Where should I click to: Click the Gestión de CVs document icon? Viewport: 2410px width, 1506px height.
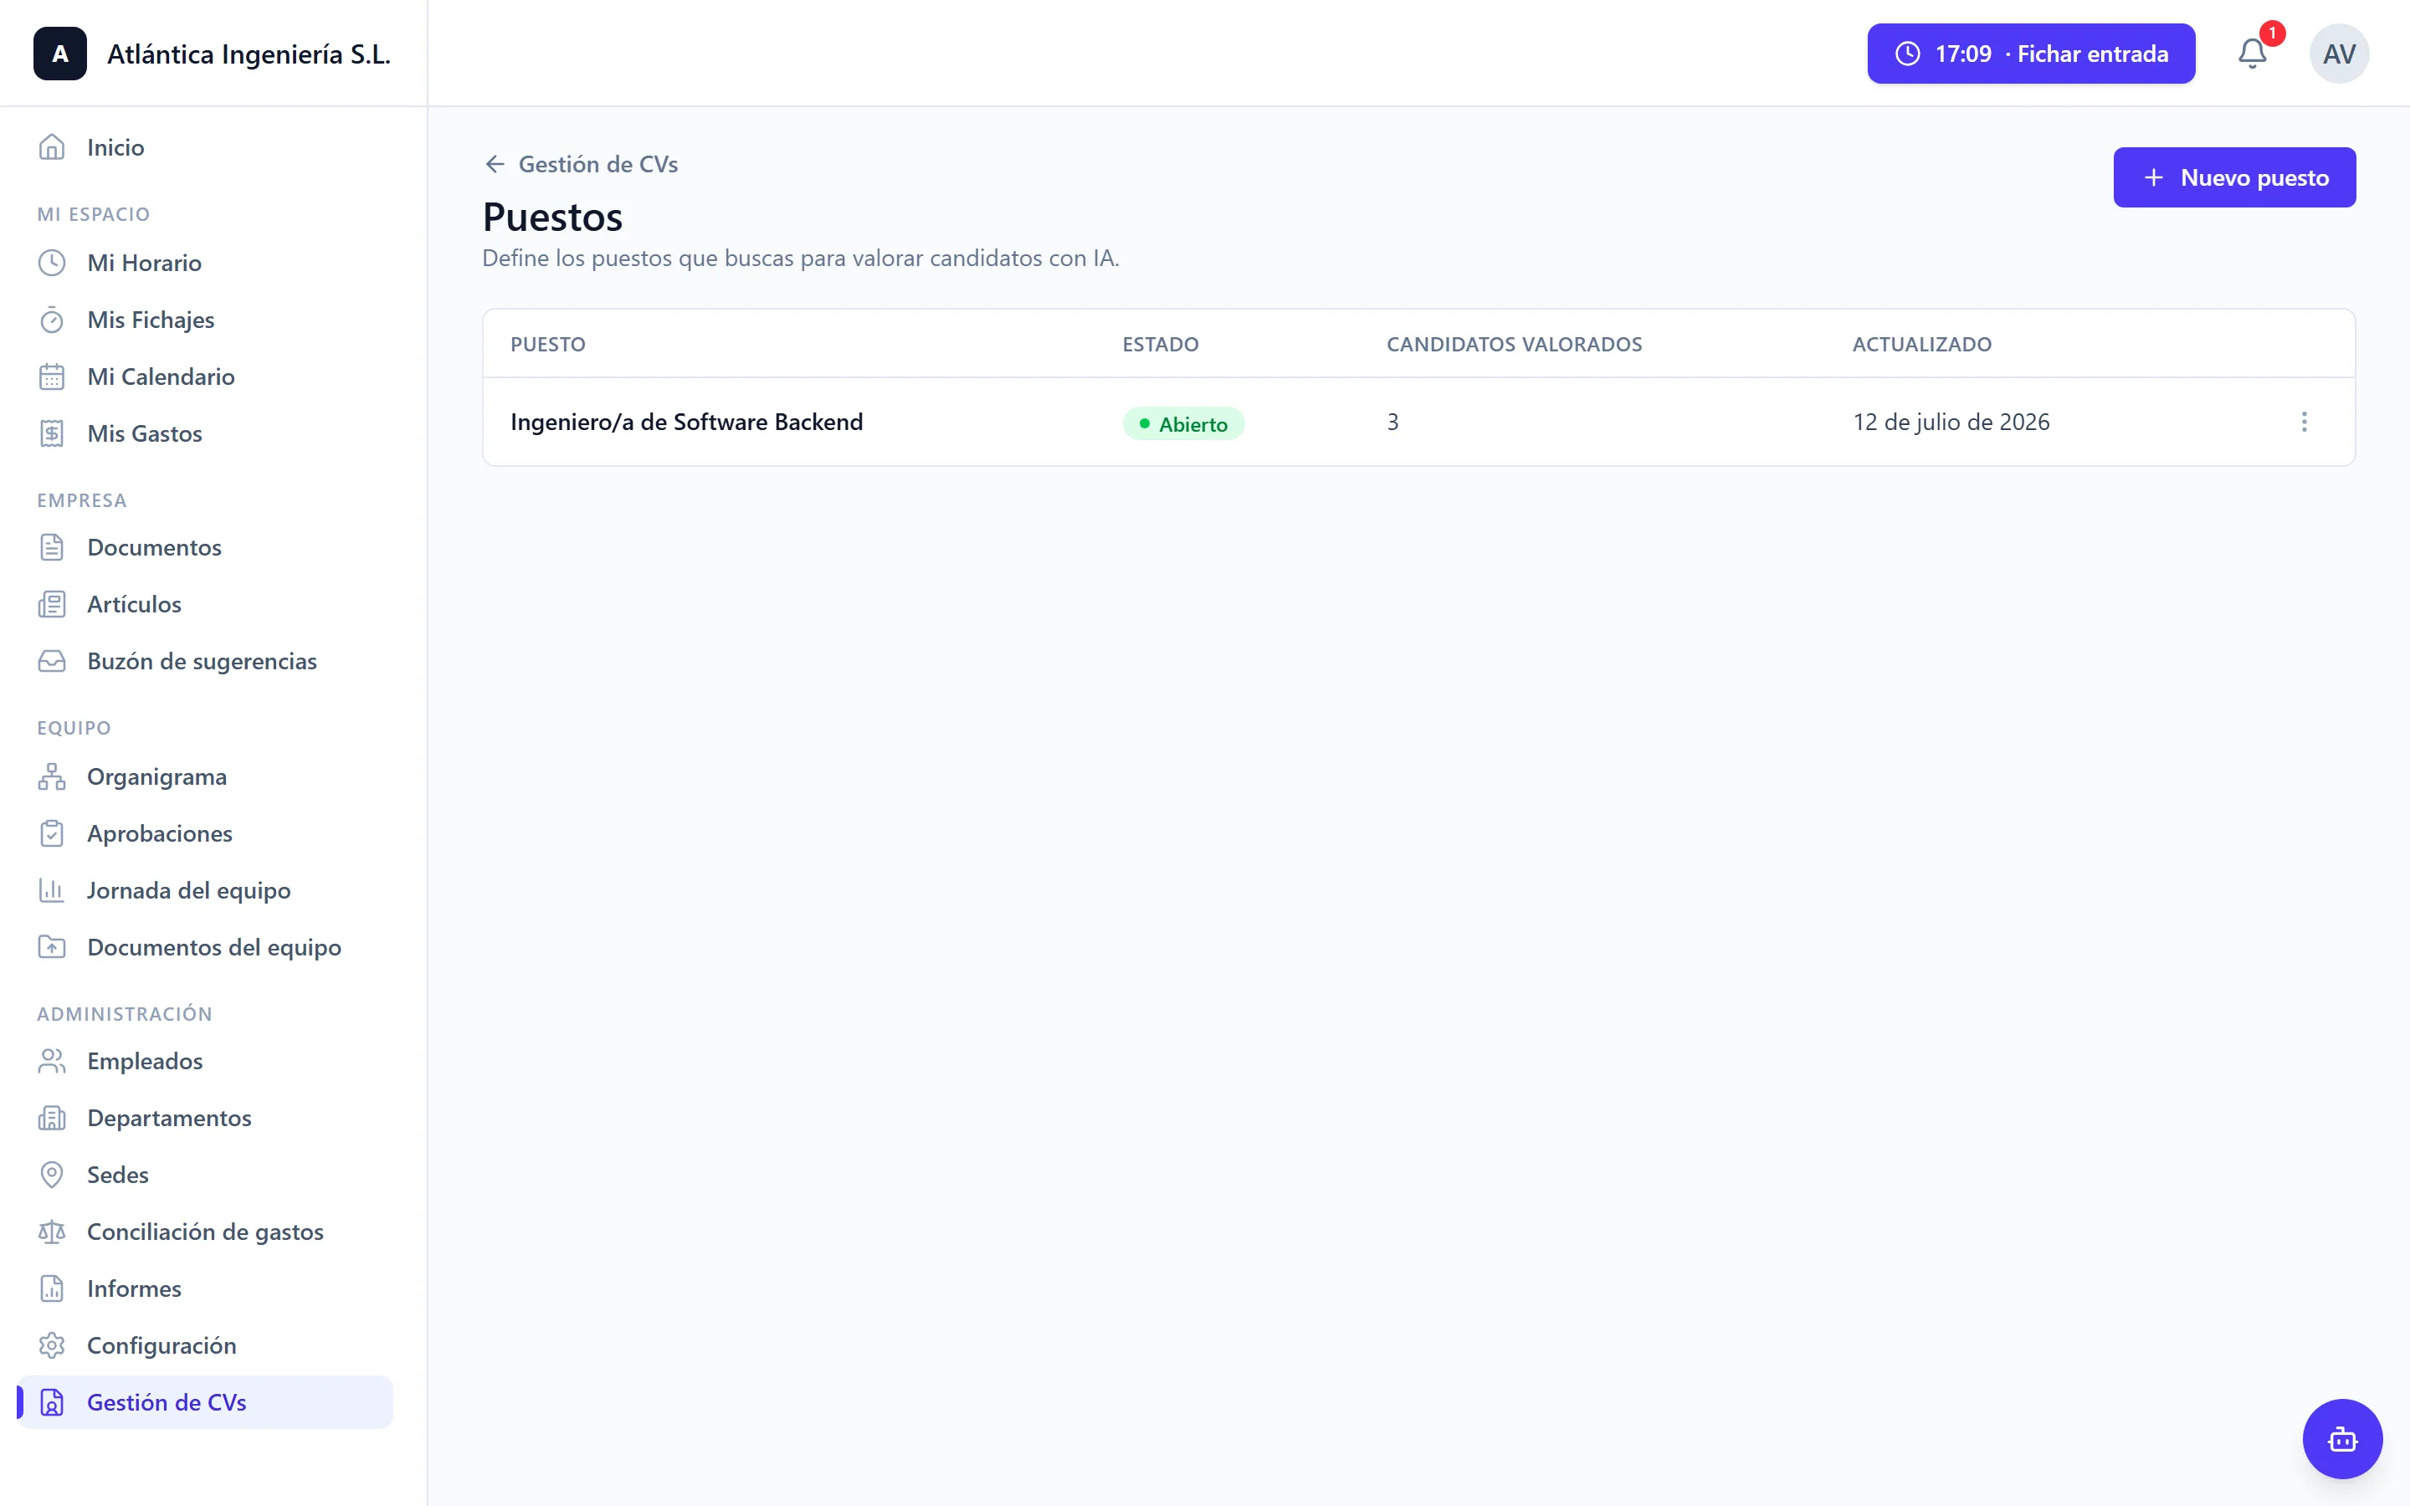click(x=52, y=1401)
